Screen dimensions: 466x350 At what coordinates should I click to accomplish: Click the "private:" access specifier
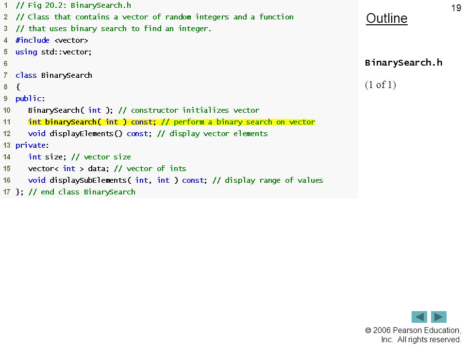pos(32,145)
